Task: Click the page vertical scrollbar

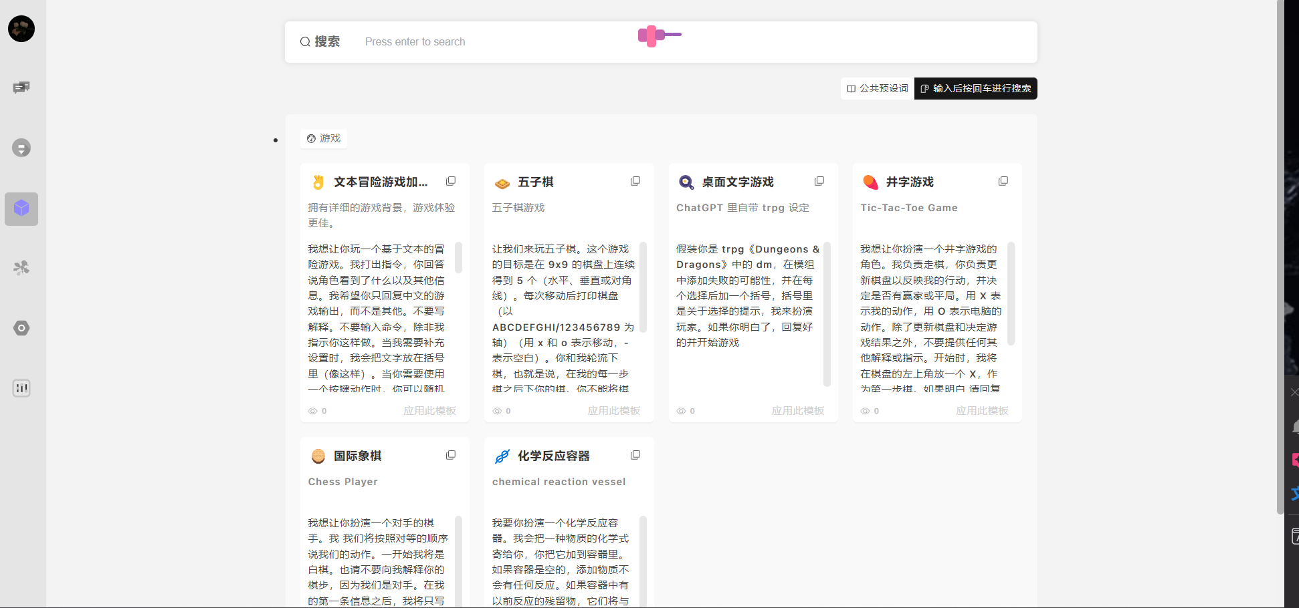Action: [1280, 257]
